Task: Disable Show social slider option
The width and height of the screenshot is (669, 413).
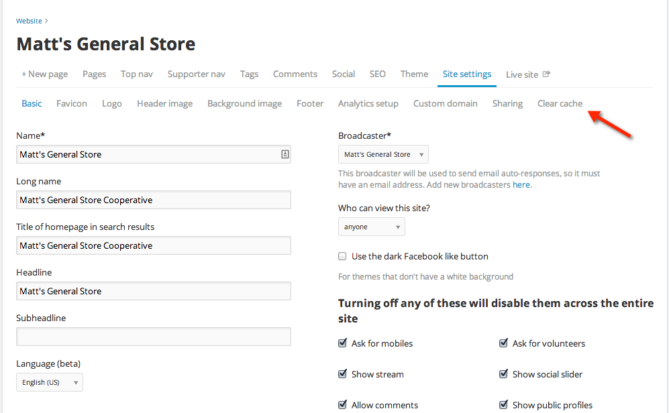Action: [503, 374]
